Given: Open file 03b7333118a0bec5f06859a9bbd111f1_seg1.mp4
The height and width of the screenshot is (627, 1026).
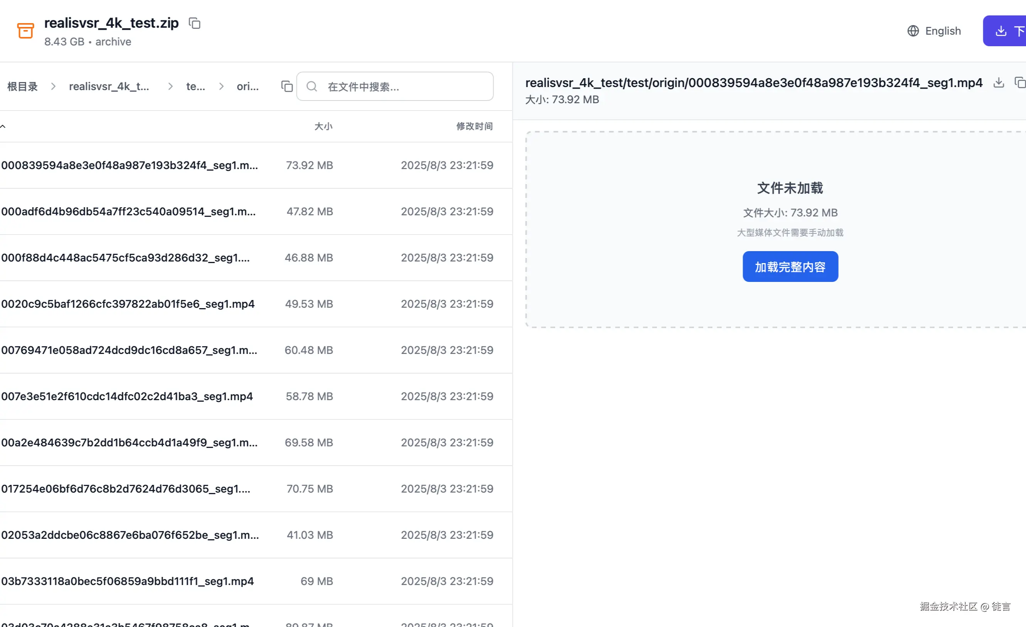Looking at the screenshot, I should click(x=127, y=581).
